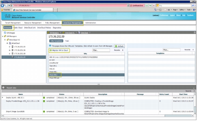Click the red Stop loading X icon
The image size is (197, 121).
[154, 5]
